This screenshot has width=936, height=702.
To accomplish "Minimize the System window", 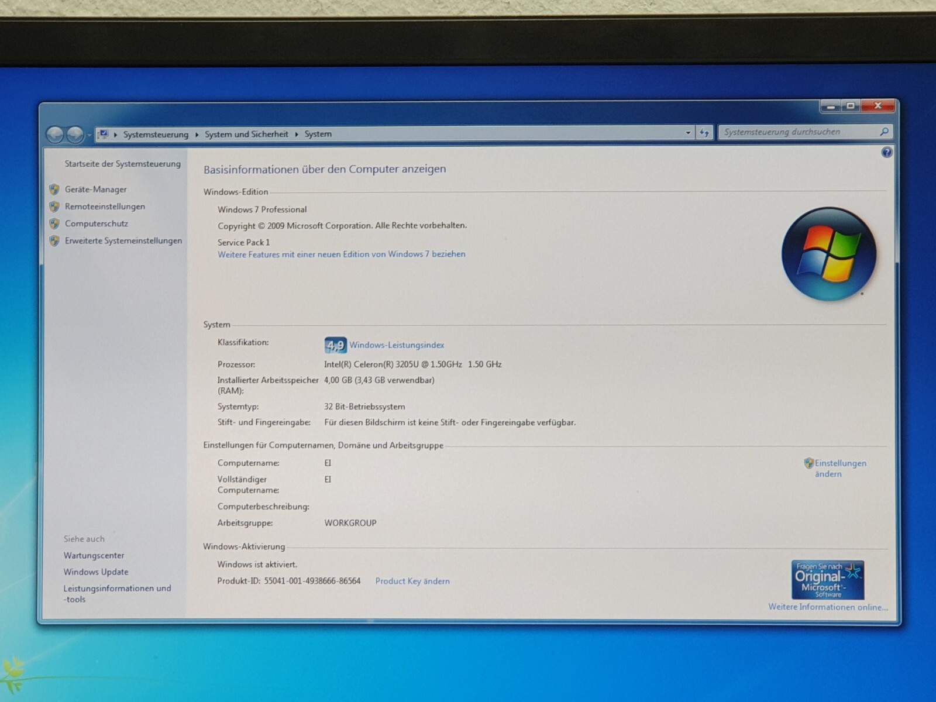I will pos(830,106).
